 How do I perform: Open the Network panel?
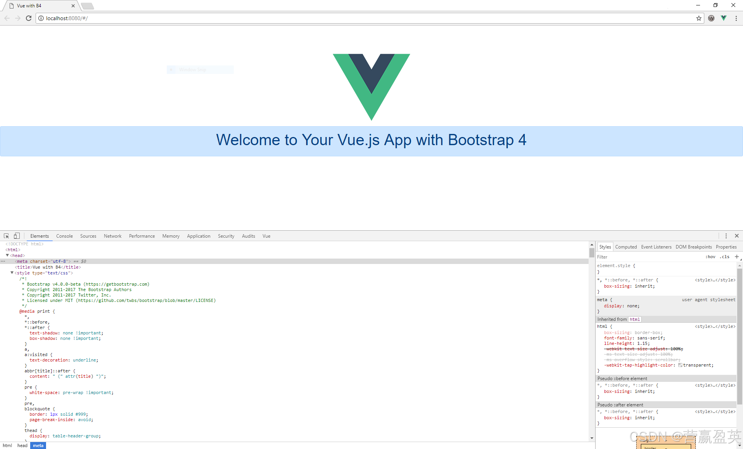(113, 236)
